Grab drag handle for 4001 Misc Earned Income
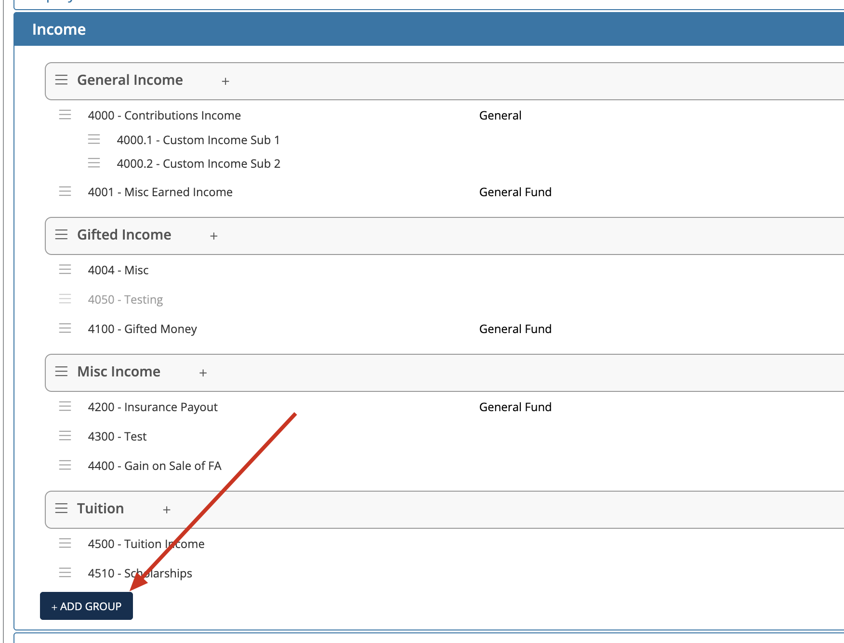Image resolution: width=844 pixels, height=643 pixels. coord(65,191)
